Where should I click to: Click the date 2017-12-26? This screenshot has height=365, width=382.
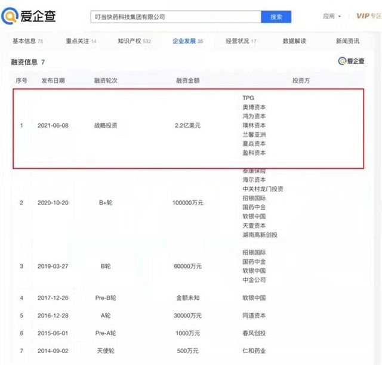click(53, 298)
